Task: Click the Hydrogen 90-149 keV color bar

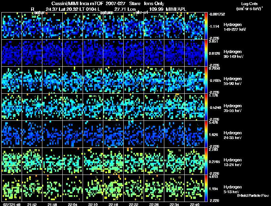Action: 206,53
